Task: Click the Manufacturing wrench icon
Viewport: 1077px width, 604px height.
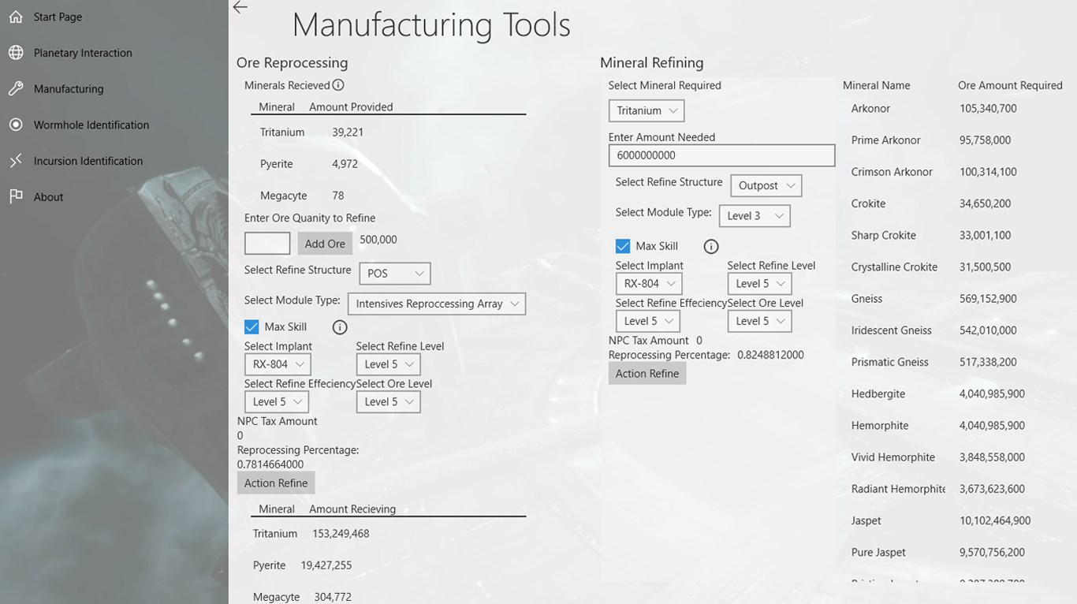Action: [x=16, y=89]
